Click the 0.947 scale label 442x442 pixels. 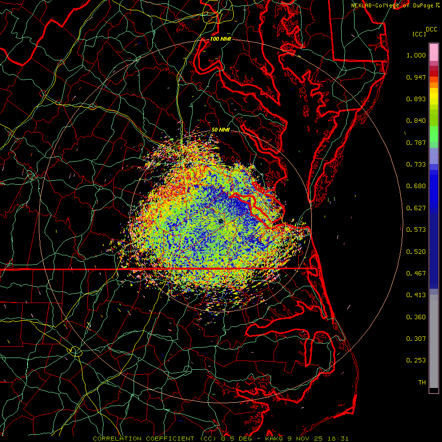(x=416, y=77)
